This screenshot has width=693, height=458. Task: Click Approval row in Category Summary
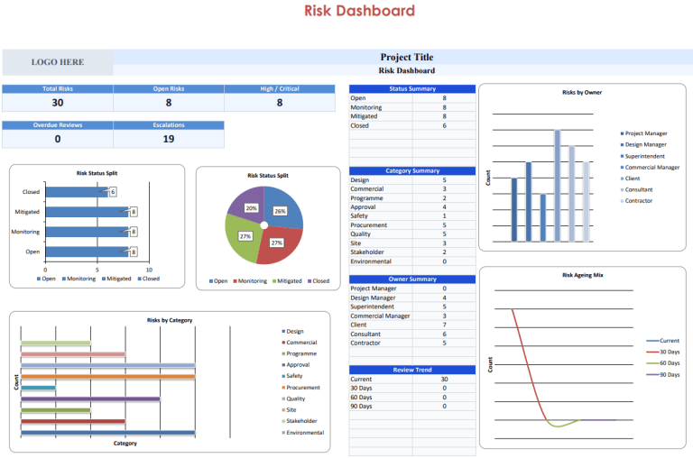[x=412, y=206]
